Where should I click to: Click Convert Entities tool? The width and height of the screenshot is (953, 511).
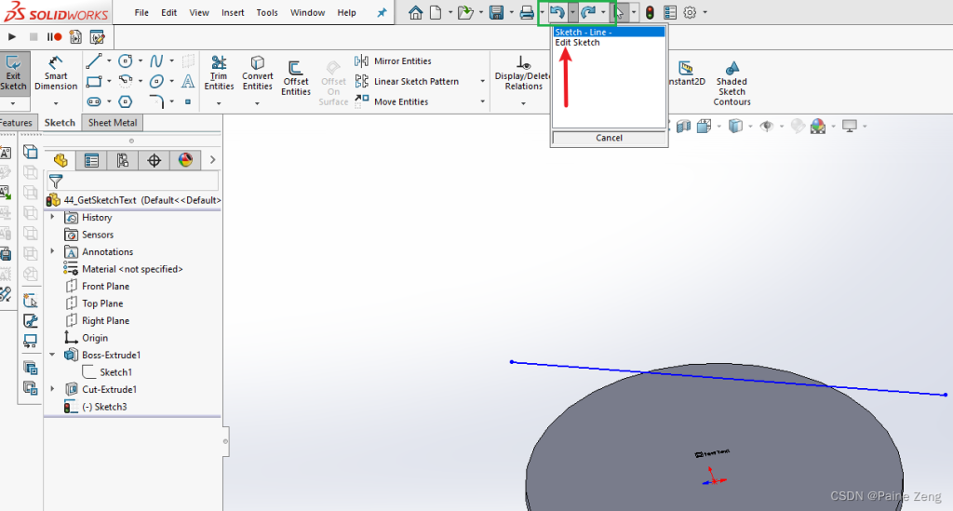click(257, 73)
